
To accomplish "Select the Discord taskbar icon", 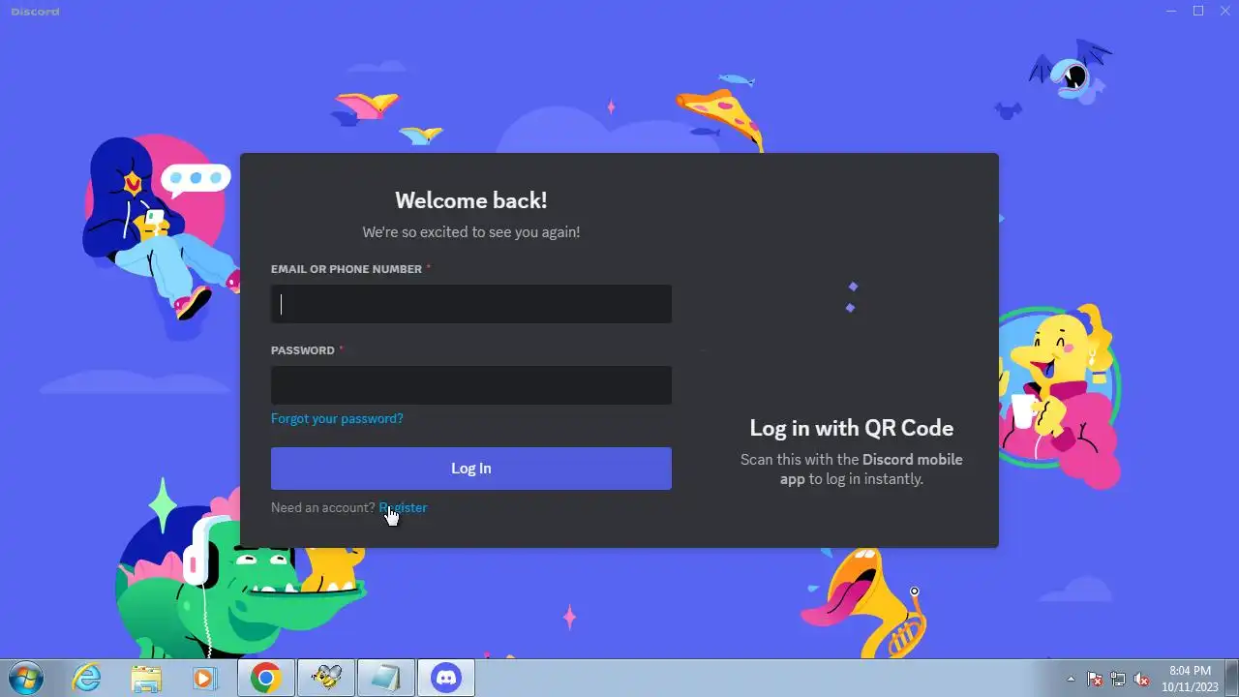I will pyautogui.click(x=446, y=678).
